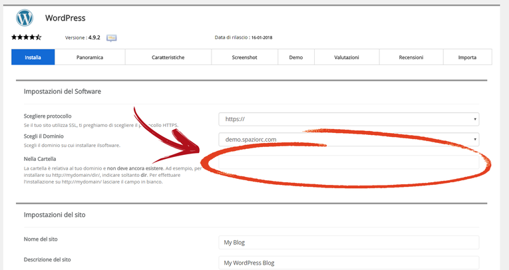The height and width of the screenshot is (270, 509).
Task: Click the "Versione : 4.9.2" text
Action: [83, 38]
